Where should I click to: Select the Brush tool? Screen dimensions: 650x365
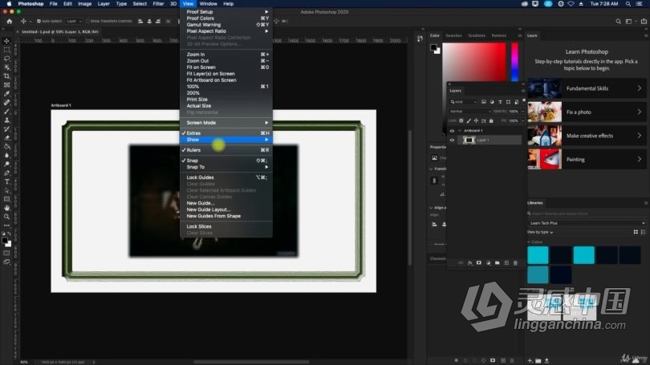pos(6,111)
